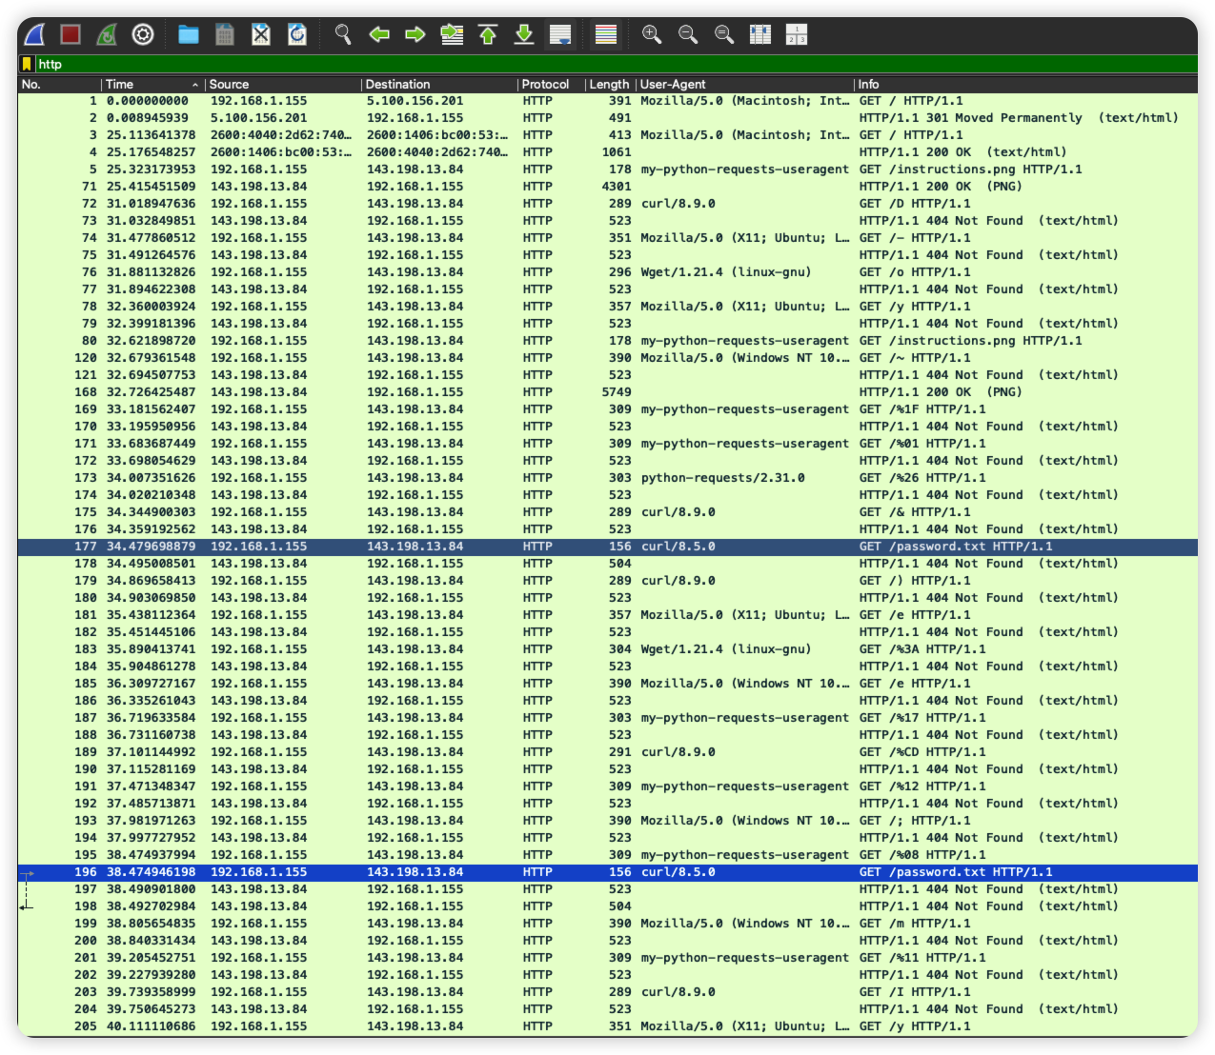Open Find a packet magnifier
Image resolution: width=1215 pixels, height=1055 pixels.
(x=343, y=35)
